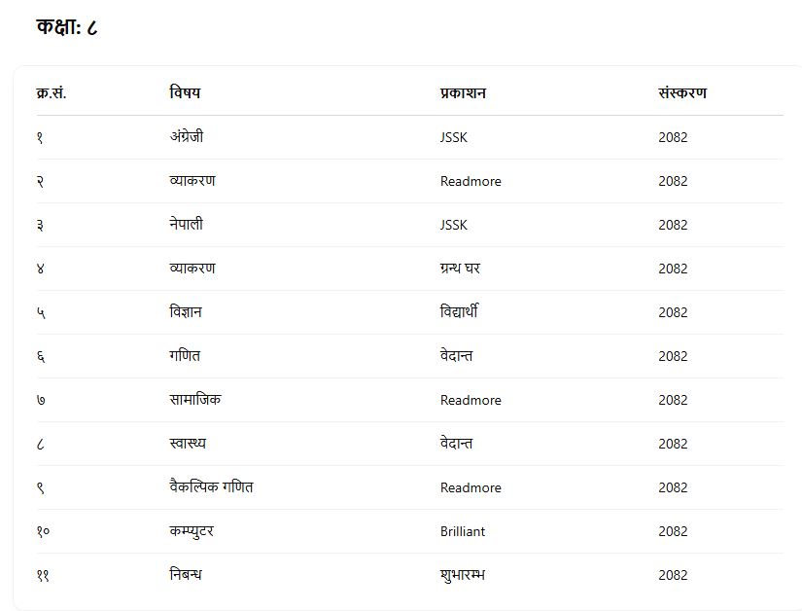
Task: Select the "सामाजिक" subject cell
Action: point(194,400)
